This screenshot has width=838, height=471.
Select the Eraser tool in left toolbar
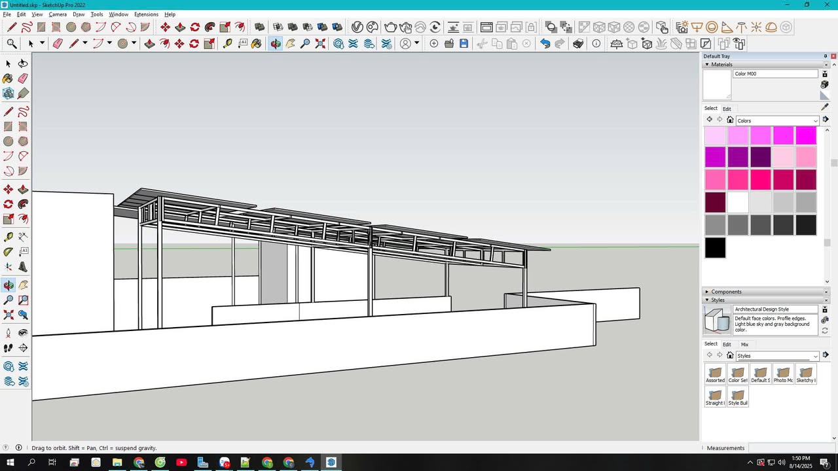[x=23, y=78]
